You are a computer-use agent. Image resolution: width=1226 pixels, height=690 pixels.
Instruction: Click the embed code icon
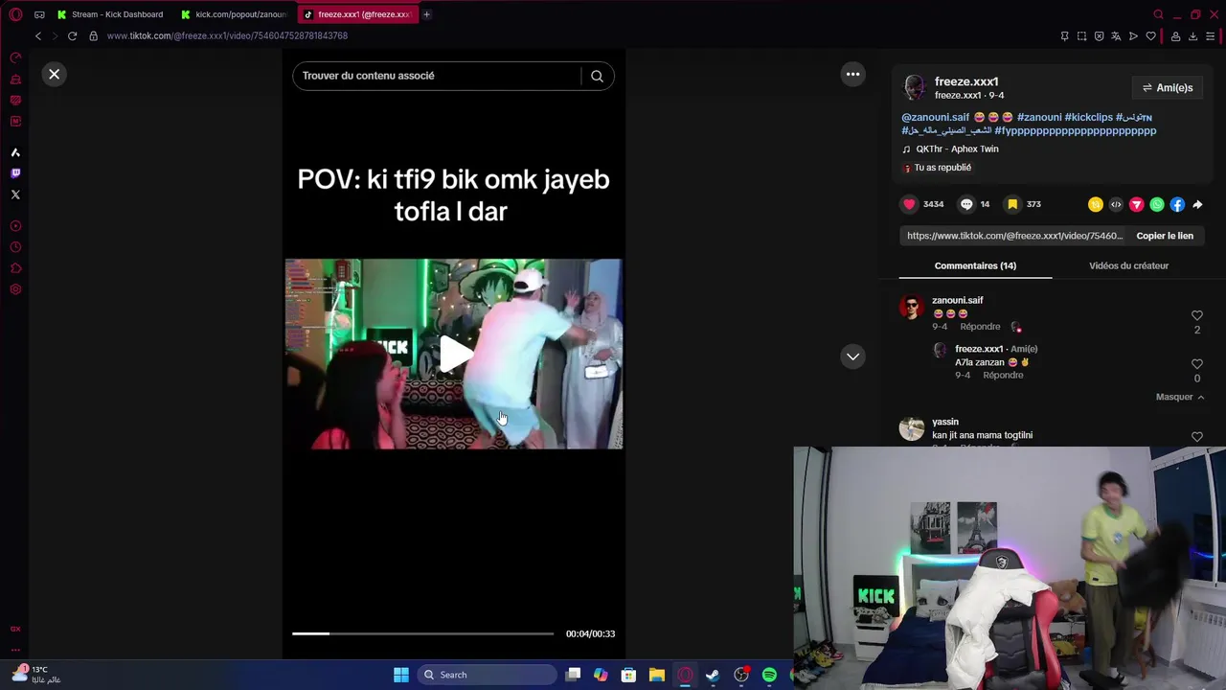[1116, 204]
